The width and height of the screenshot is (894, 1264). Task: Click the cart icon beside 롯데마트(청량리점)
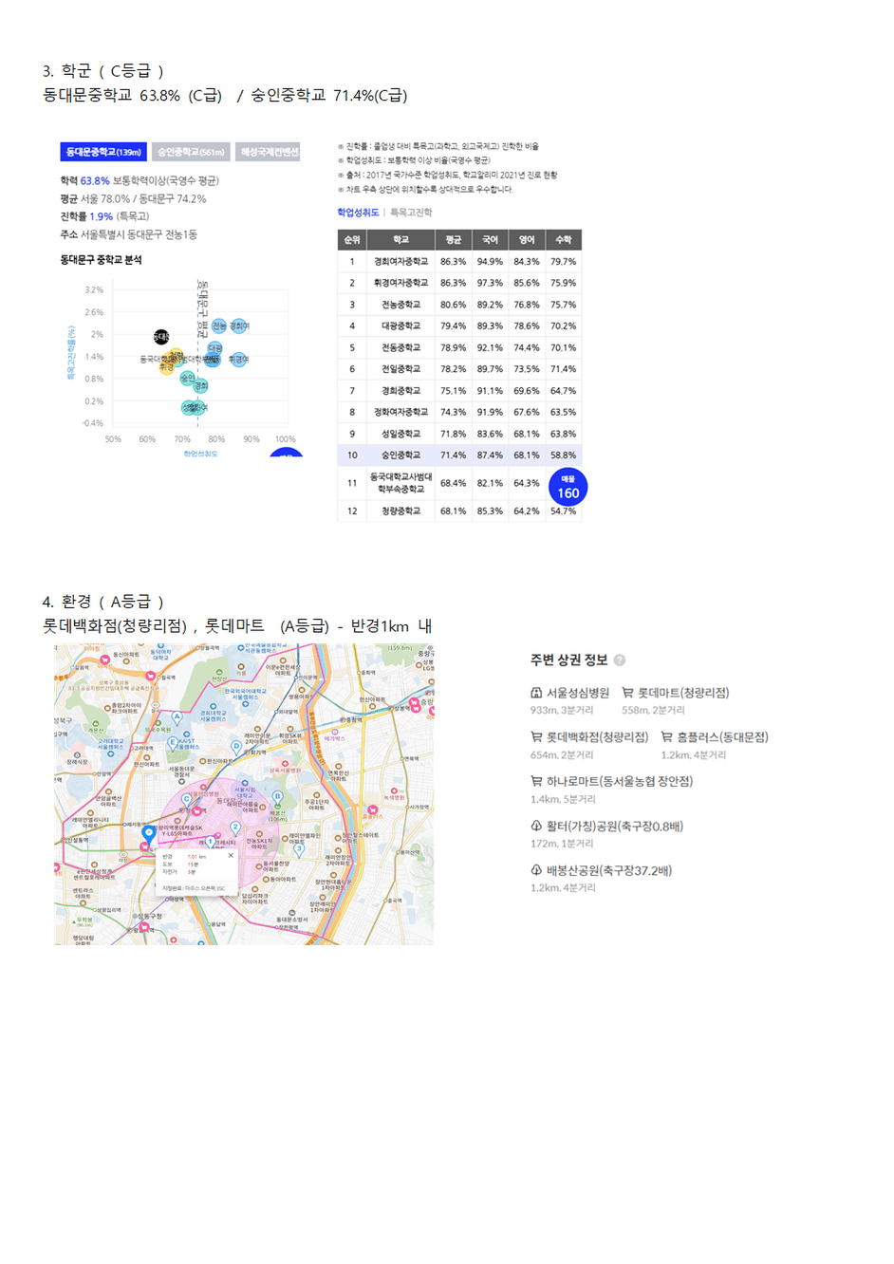[627, 693]
